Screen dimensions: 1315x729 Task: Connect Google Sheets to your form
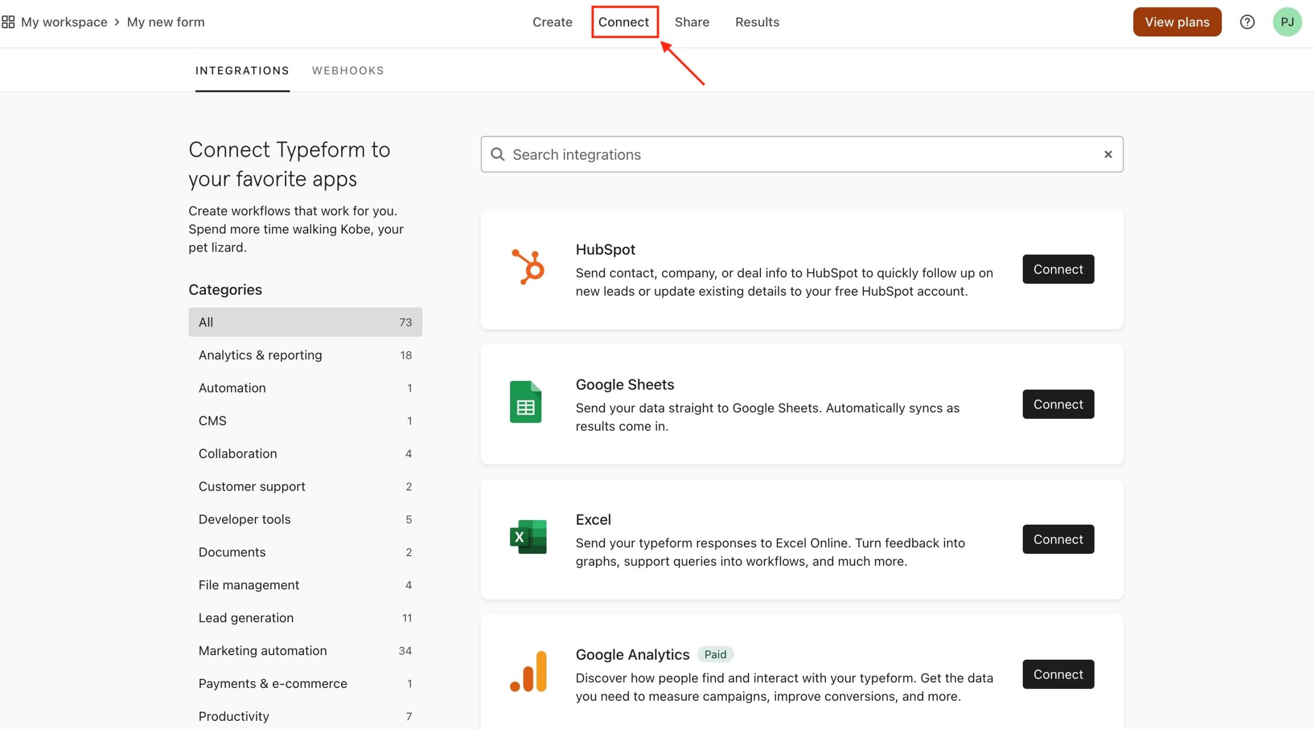[x=1057, y=403]
